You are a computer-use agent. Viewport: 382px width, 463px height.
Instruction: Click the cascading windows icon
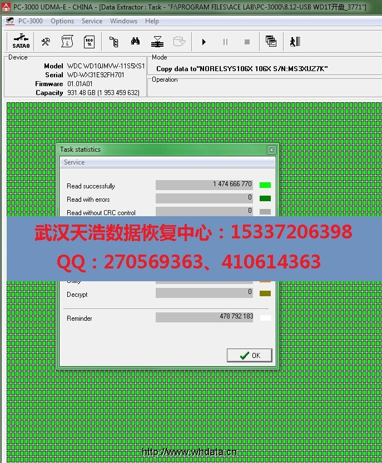[x=271, y=42]
